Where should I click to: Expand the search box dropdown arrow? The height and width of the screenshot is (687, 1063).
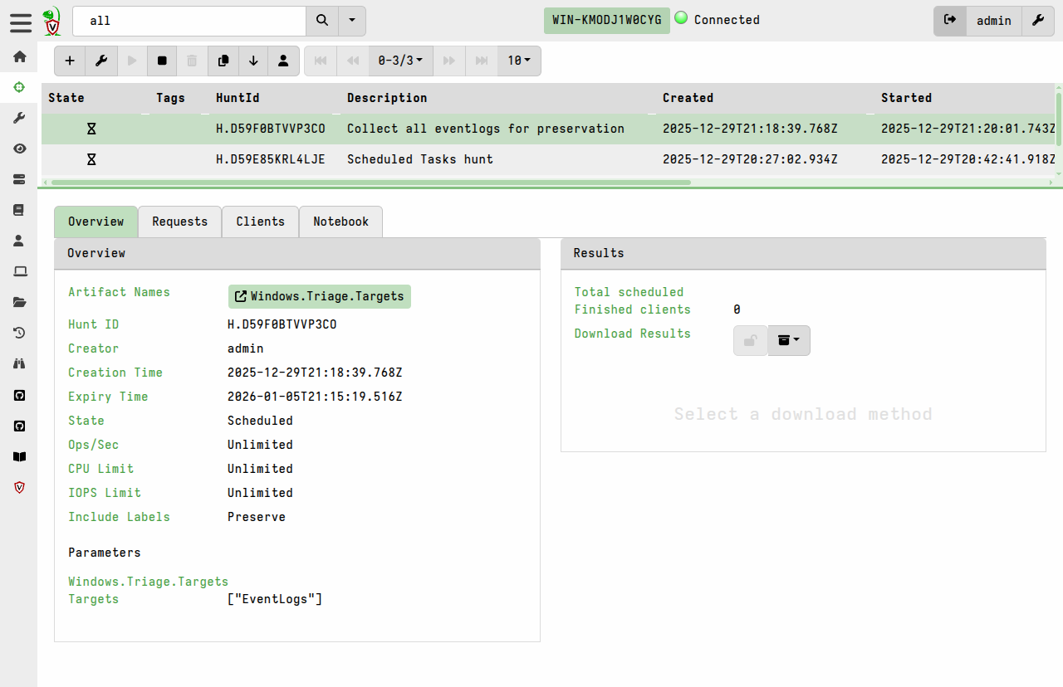coord(352,21)
